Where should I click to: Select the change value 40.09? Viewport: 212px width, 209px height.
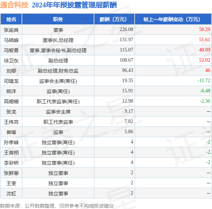click(x=205, y=50)
